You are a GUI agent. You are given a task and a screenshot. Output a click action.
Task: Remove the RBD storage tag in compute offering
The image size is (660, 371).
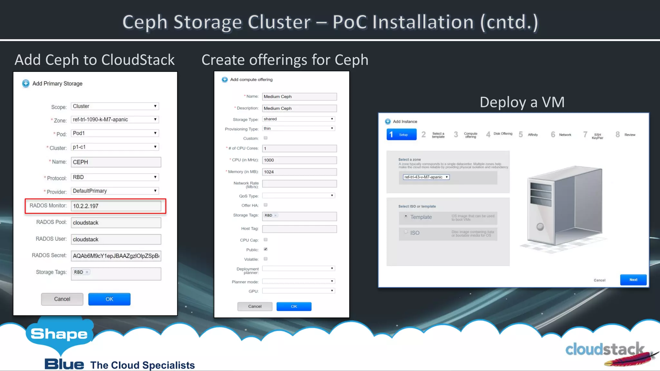click(276, 215)
